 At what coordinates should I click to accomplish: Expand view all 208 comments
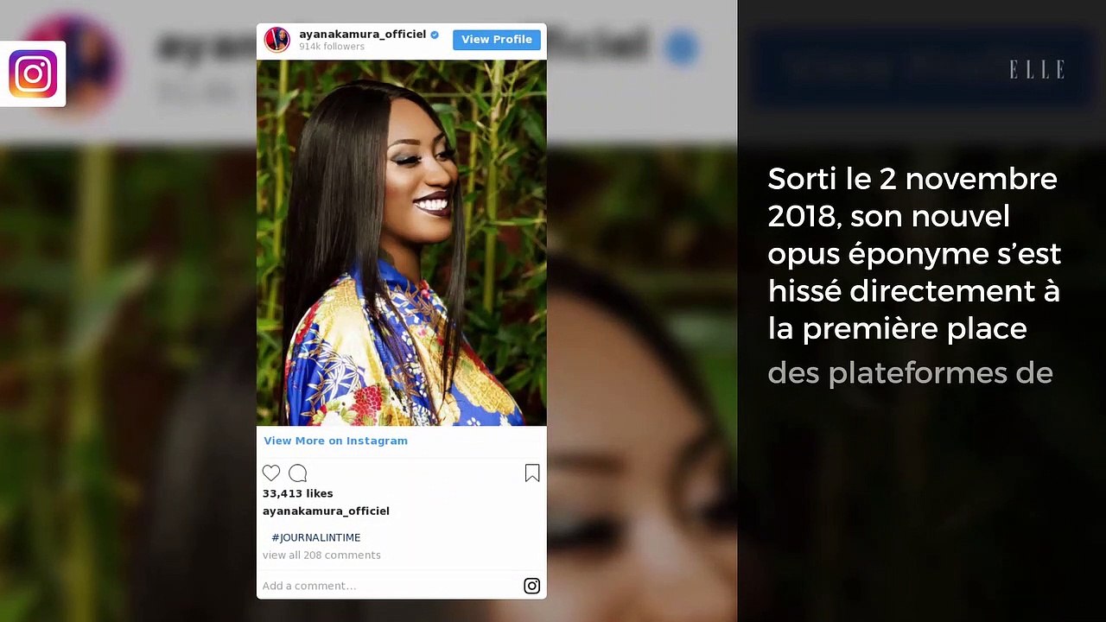click(x=321, y=555)
